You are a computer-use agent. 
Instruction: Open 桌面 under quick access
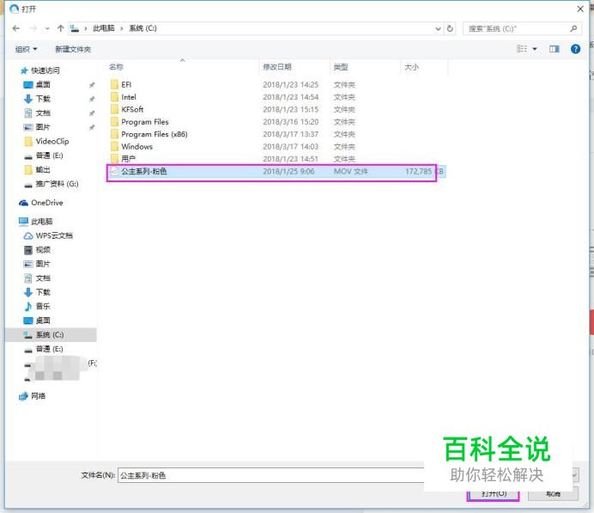[x=43, y=84]
